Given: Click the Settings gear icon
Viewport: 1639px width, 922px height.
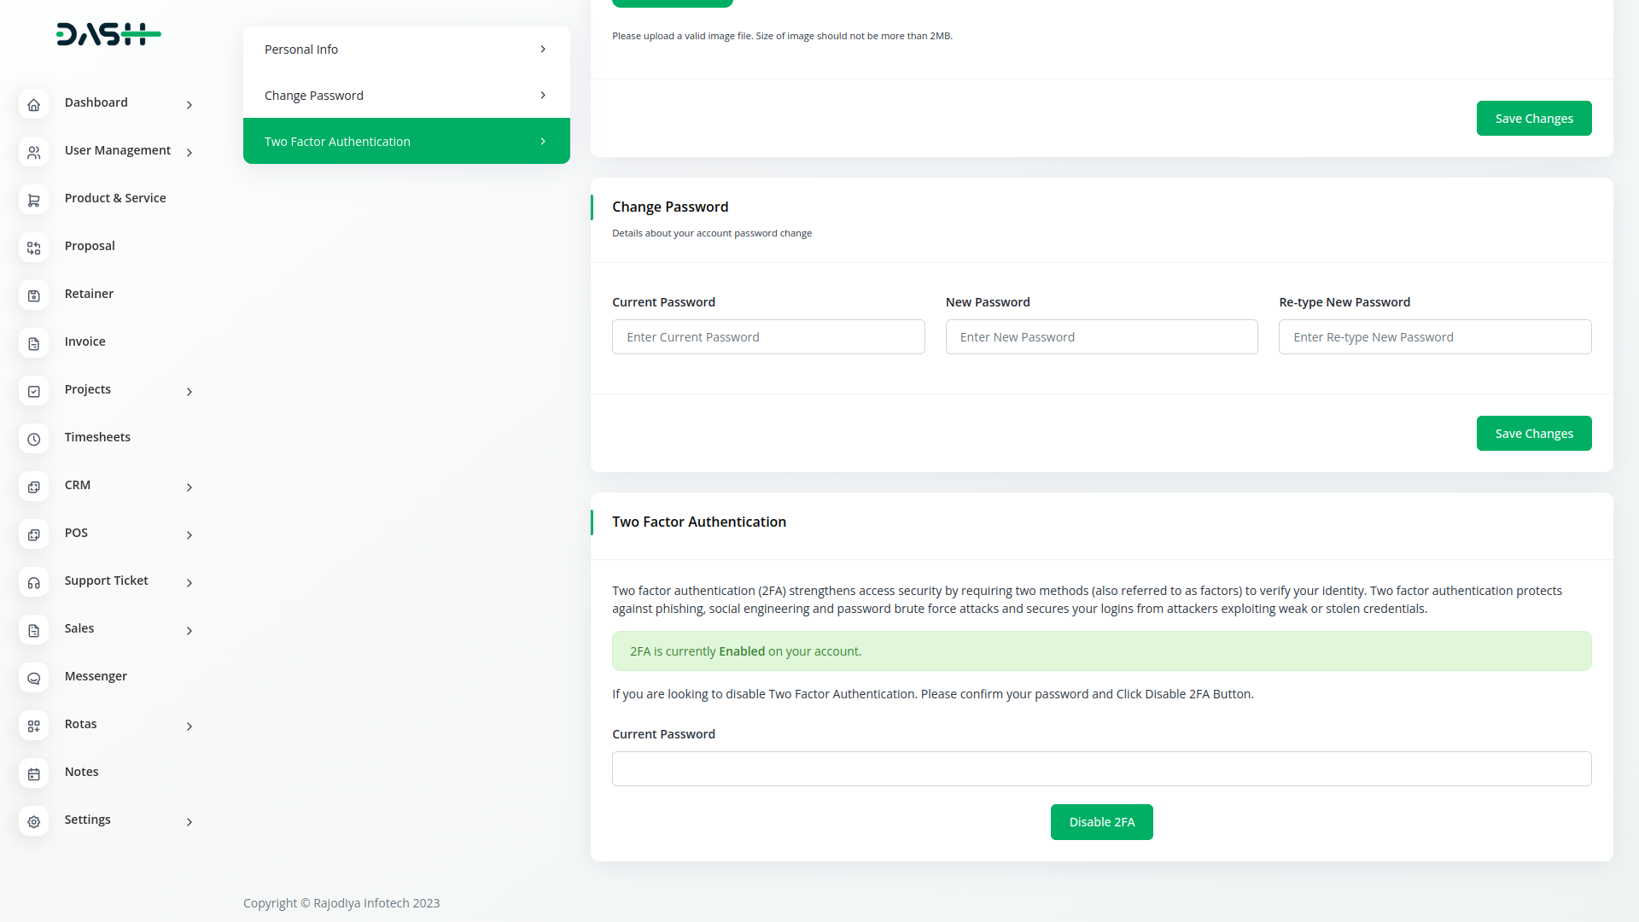Looking at the screenshot, I should pos(33,821).
